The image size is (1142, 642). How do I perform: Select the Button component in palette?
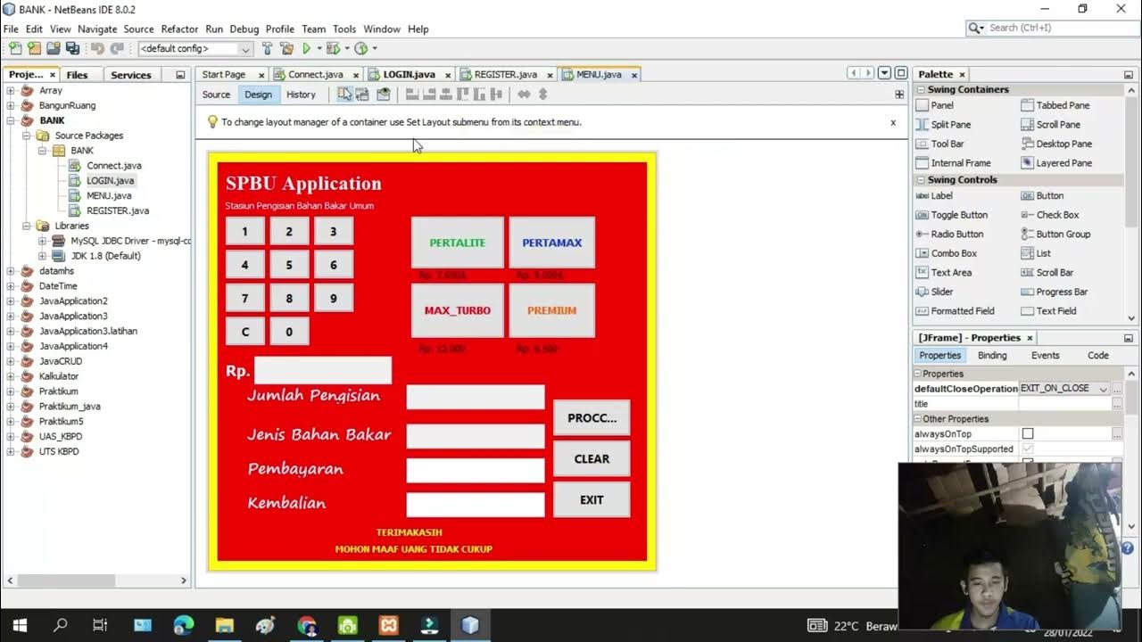1042,195
